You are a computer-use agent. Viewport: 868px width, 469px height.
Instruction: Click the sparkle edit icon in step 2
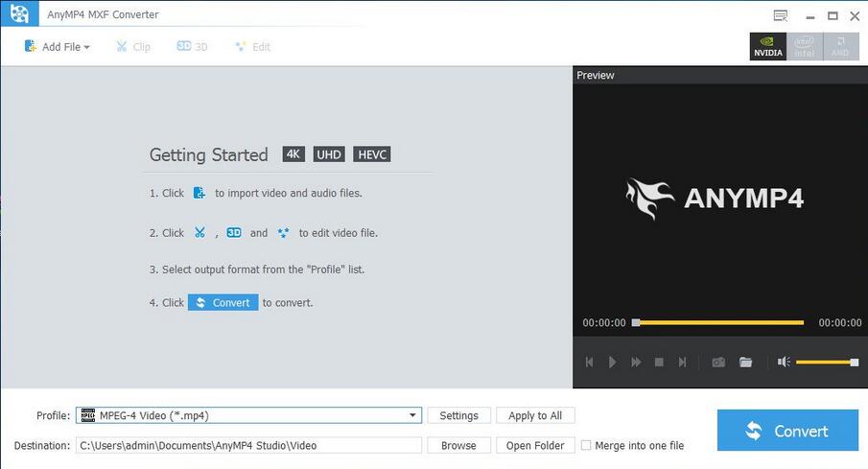(284, 232)
